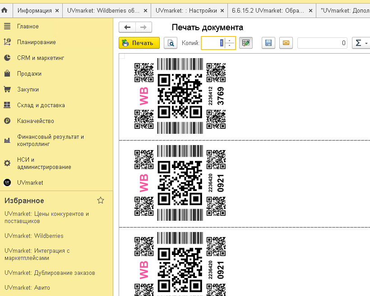Go forward with the right arrow

point(143,27)
